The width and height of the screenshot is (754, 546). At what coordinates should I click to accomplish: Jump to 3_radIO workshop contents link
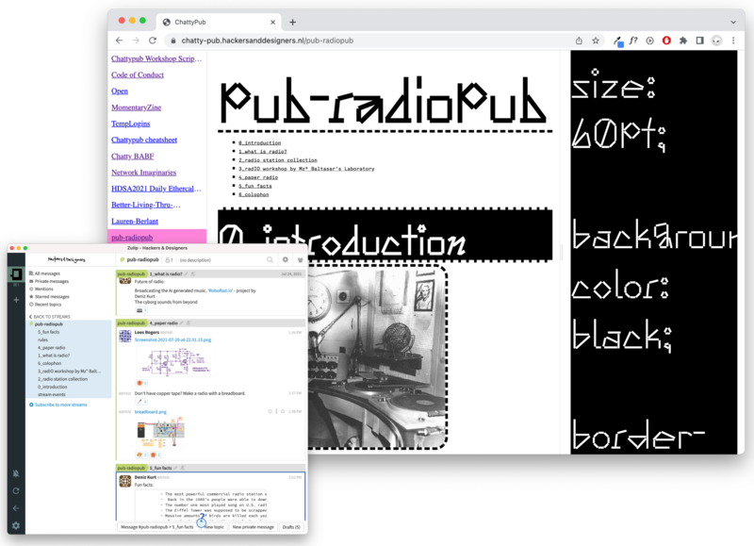pyautogui.click(x=306, y=169)
